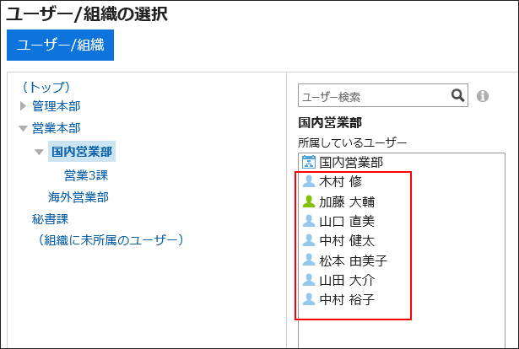Select user name 木村 修
Image resolution: width=519 pixels, height=349 pixels.
point(341,181)
